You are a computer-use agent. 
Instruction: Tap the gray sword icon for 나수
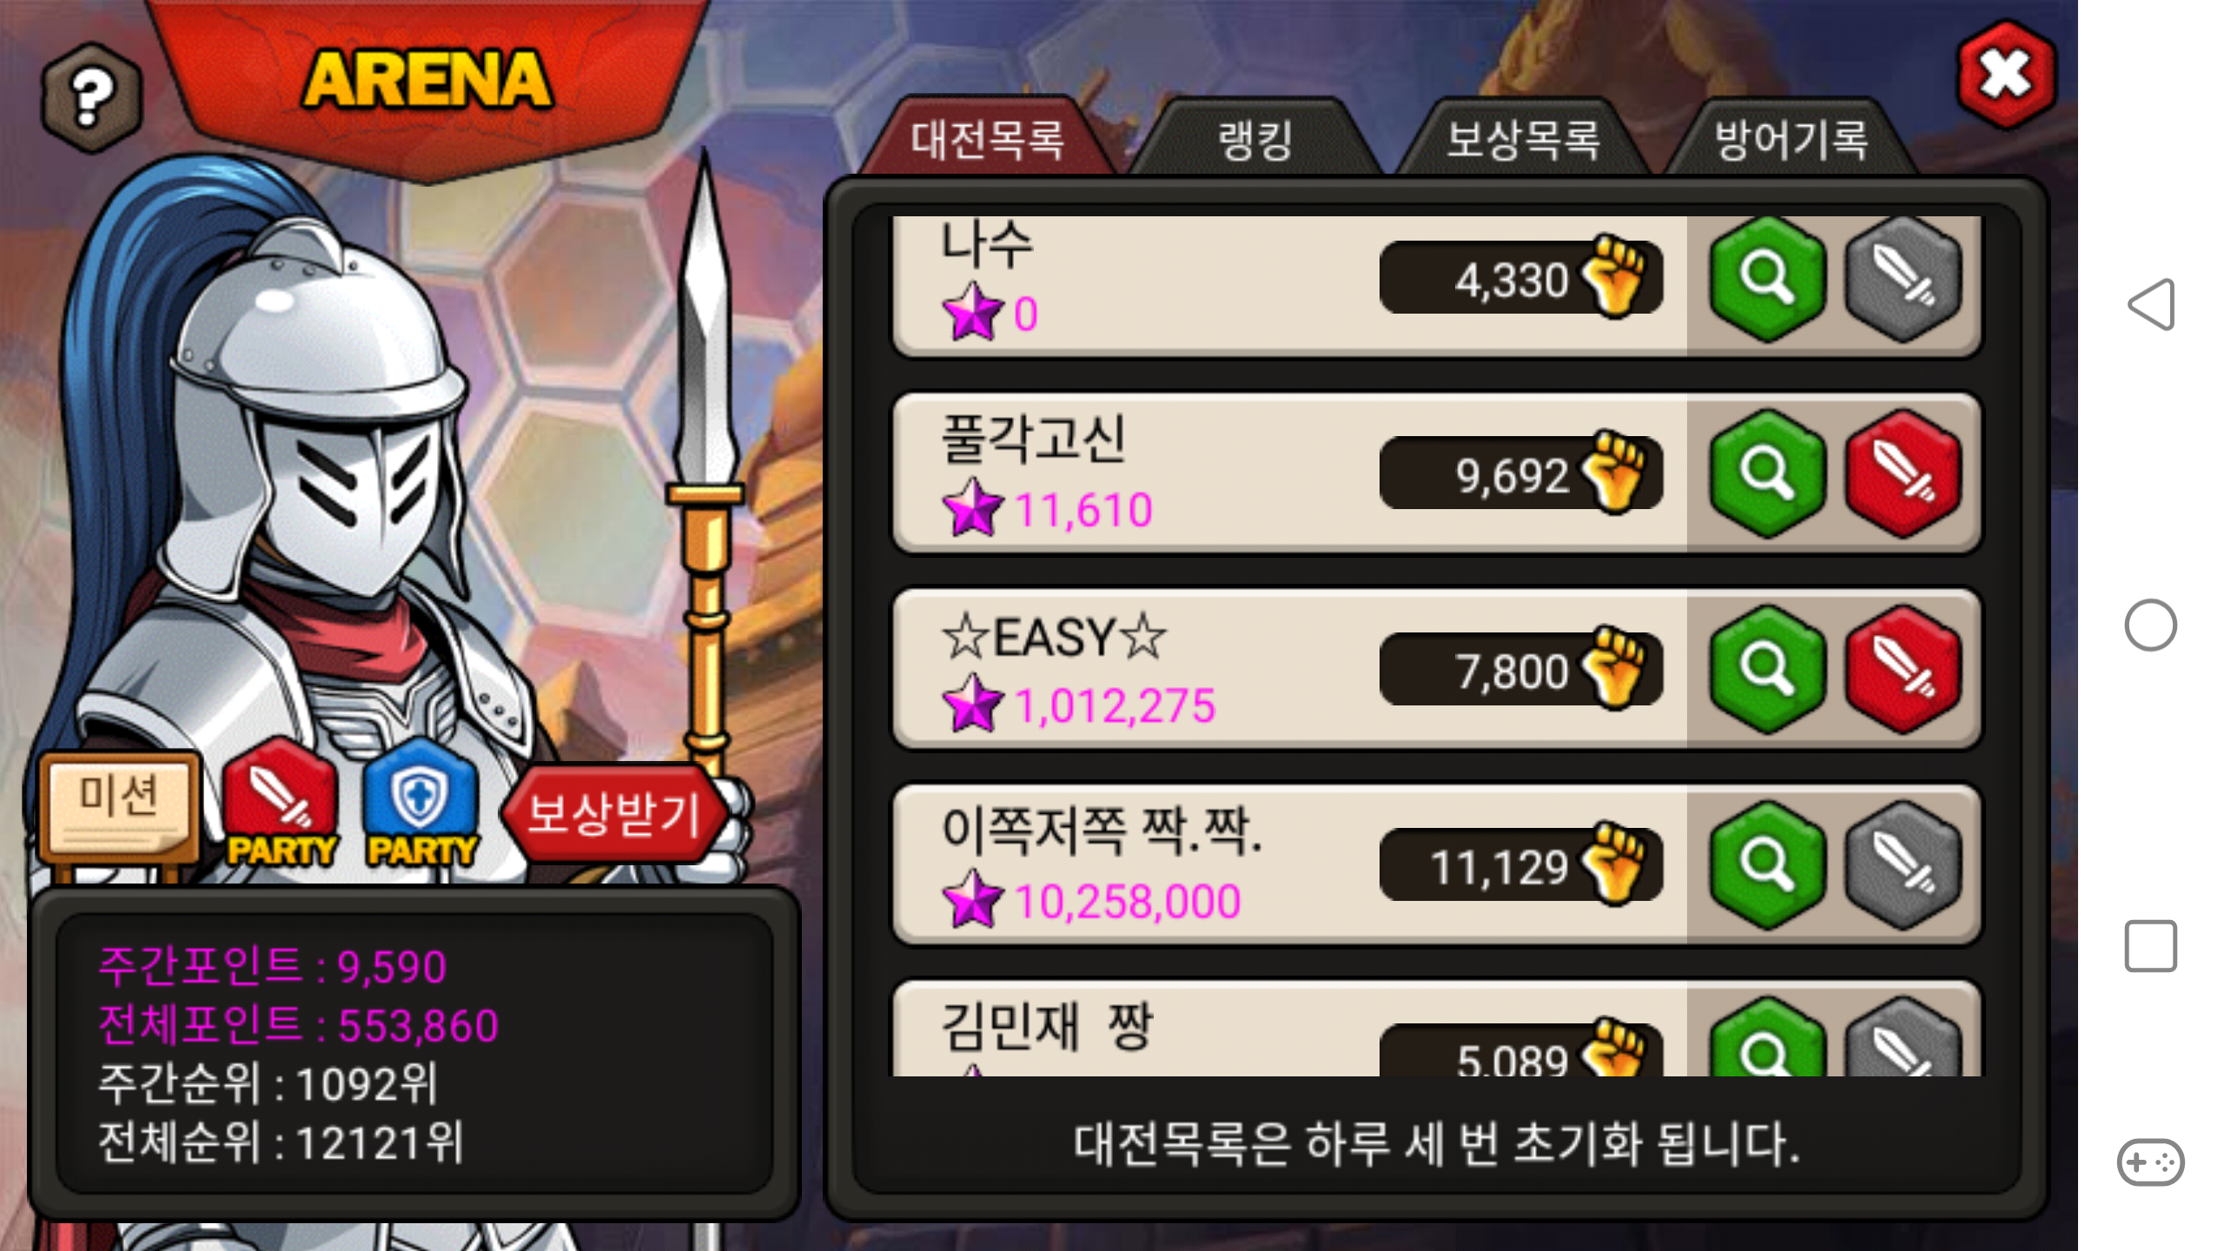click(x=1903, y=278)
